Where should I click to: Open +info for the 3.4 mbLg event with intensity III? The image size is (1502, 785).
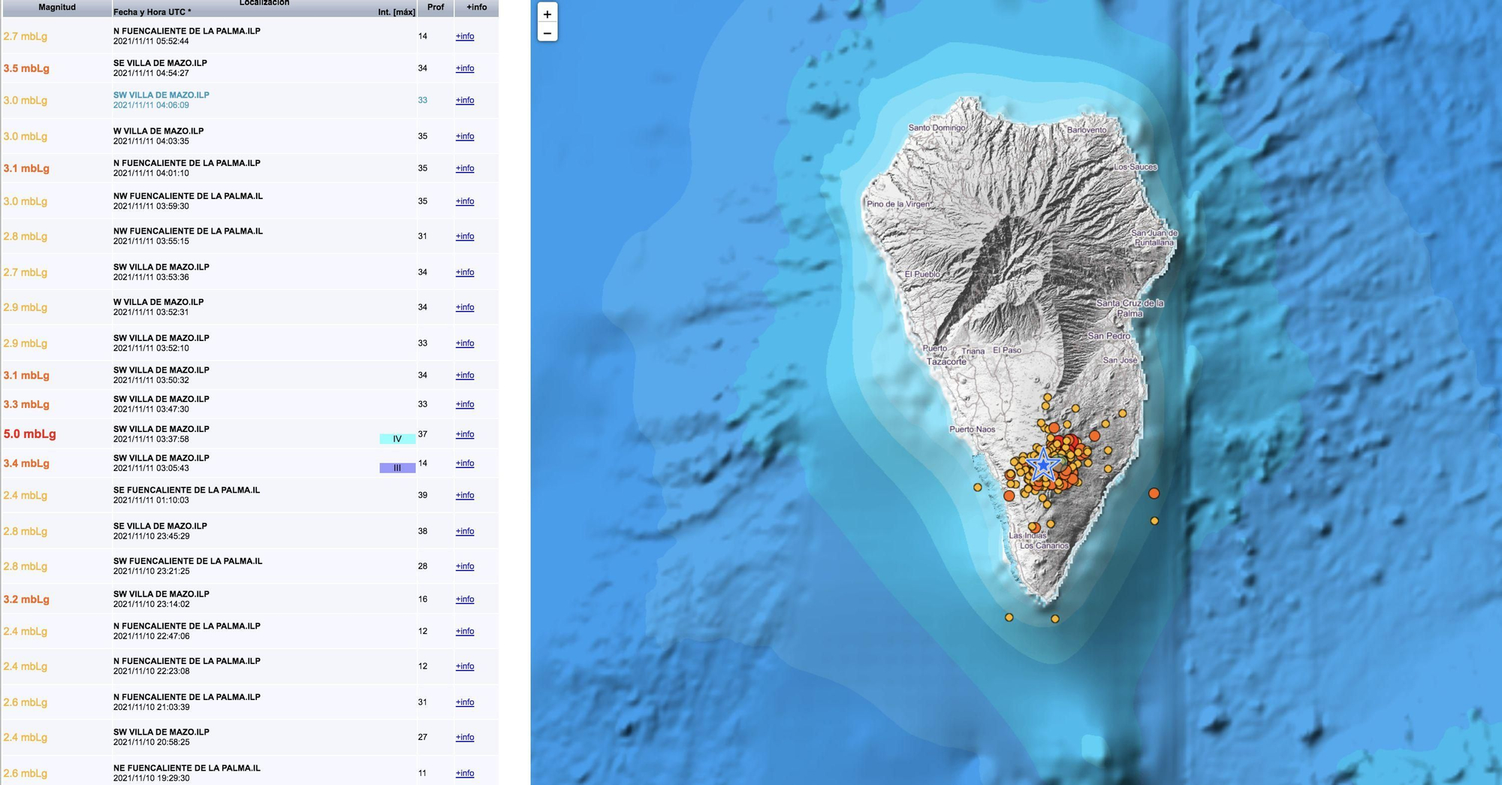pyautogui.click(x=464, y=463)
